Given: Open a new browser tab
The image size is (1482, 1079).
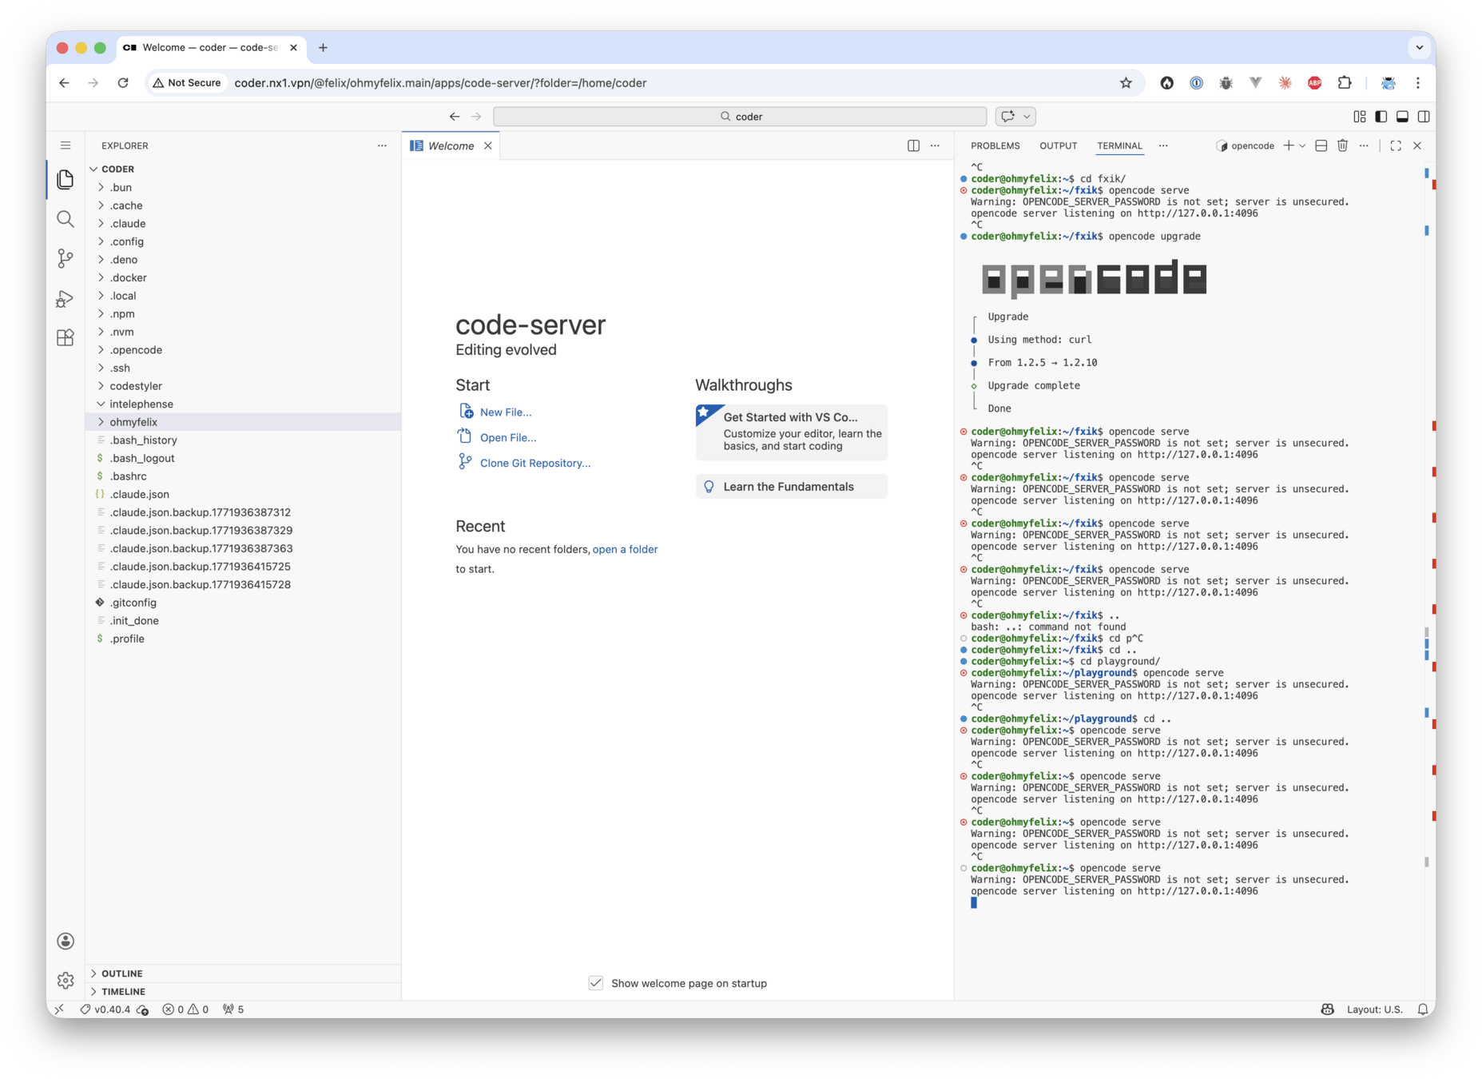Looking at the screenshot, I should coord(323,48).
